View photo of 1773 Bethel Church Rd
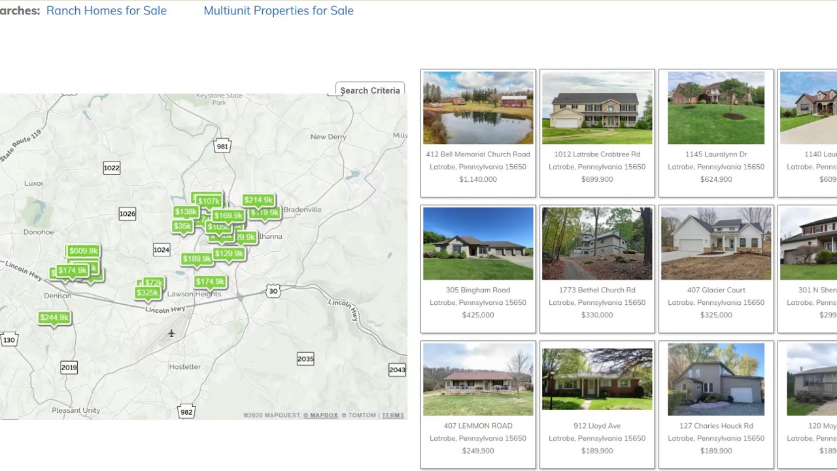The width and height of the screenshot is (837, 471). click(597, 243)
